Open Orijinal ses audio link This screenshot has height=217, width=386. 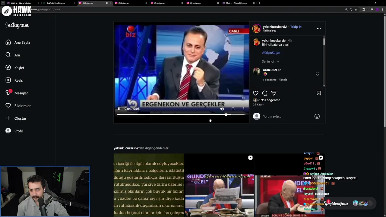269,31
